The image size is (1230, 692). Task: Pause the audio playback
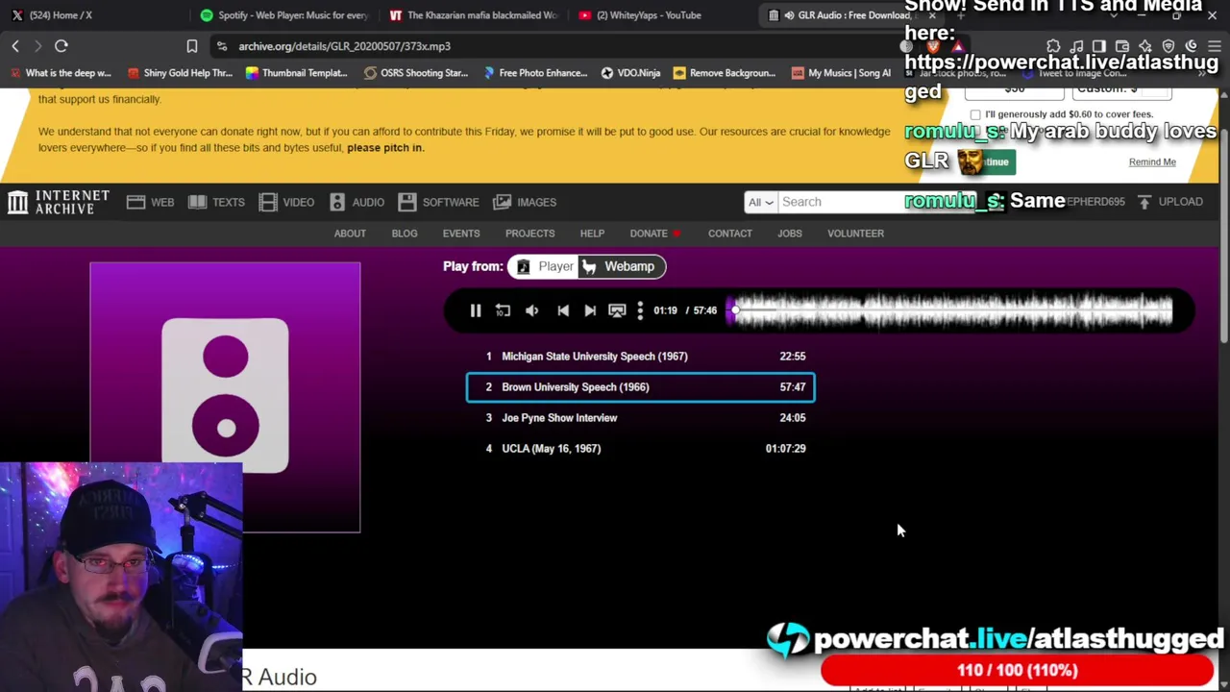[x=475, y=310]
